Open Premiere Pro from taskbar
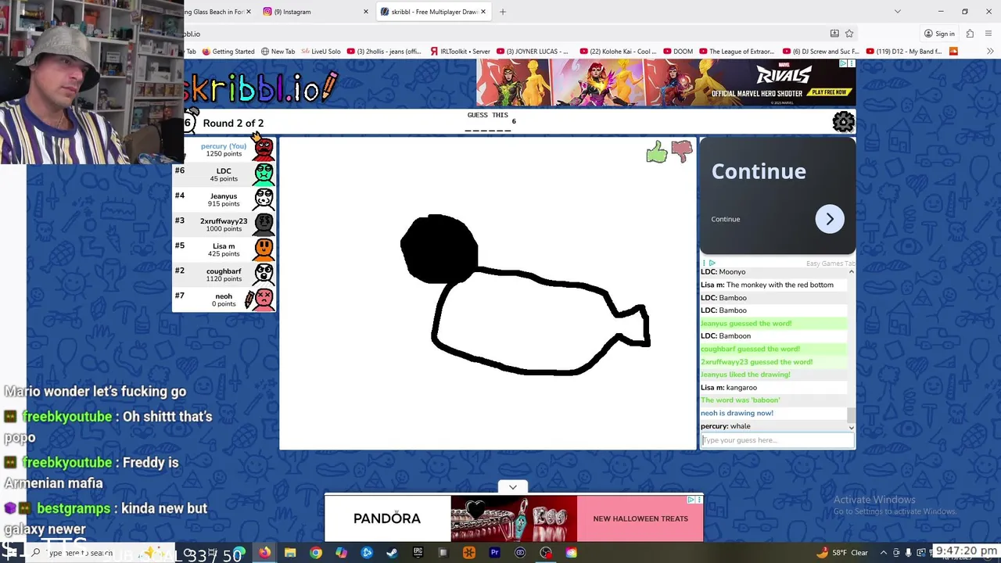 pyautogui.click(x=494, y=553)
